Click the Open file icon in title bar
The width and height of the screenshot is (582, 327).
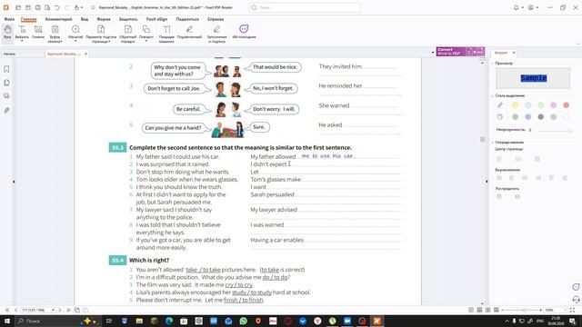click(x=18, y=7)
